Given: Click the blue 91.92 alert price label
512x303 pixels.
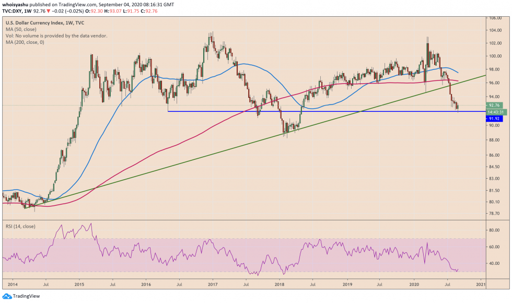Looking at the screenshot, I should coord(494,119).
